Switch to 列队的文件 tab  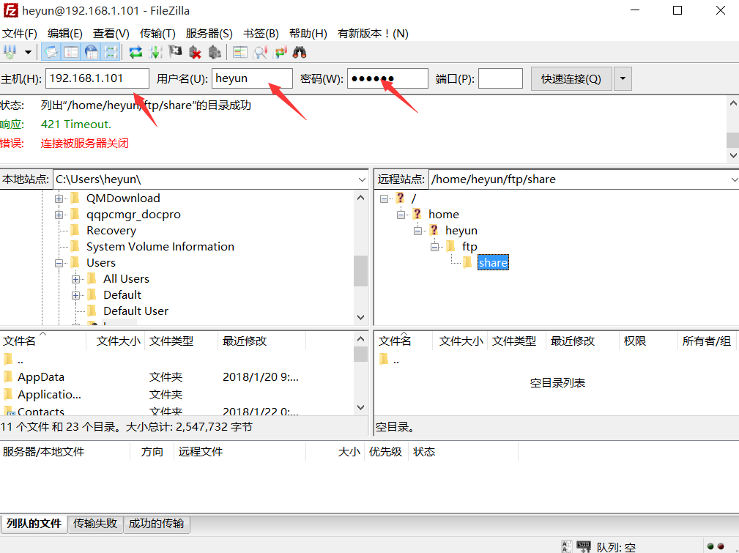(34, 524)
